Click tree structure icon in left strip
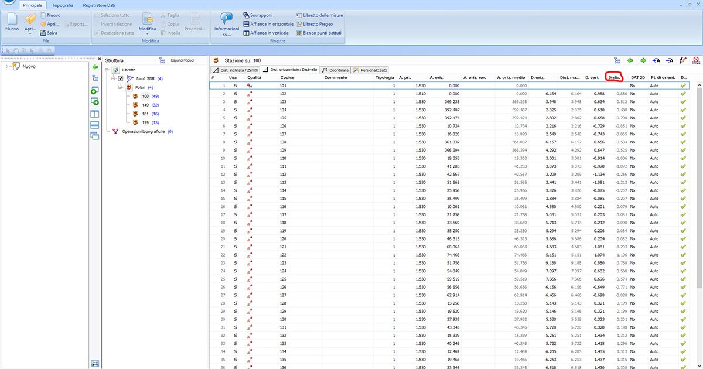The height and width of the screenshot is (369, 703). pos(95,78)
